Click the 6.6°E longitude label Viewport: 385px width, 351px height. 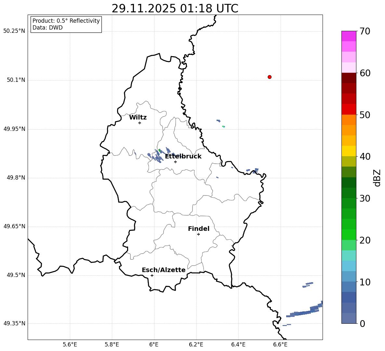(280, 345)
